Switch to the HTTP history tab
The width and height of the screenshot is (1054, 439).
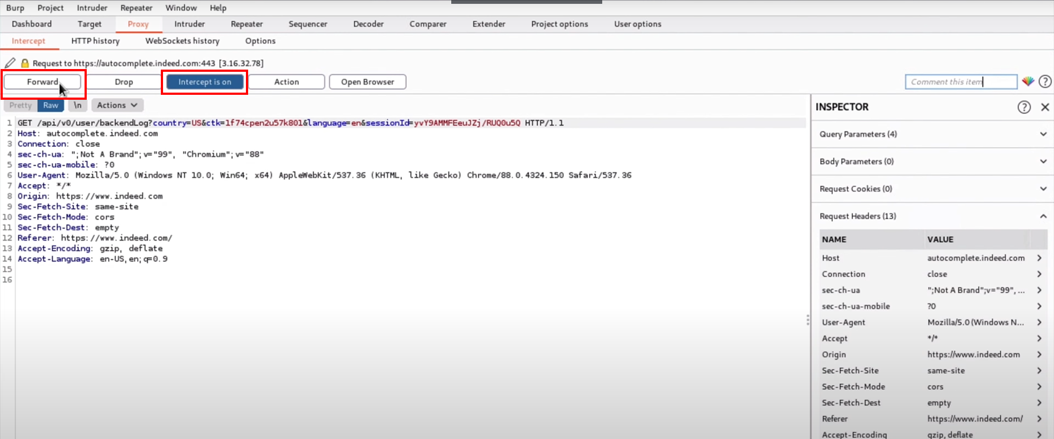coord(95,41)
